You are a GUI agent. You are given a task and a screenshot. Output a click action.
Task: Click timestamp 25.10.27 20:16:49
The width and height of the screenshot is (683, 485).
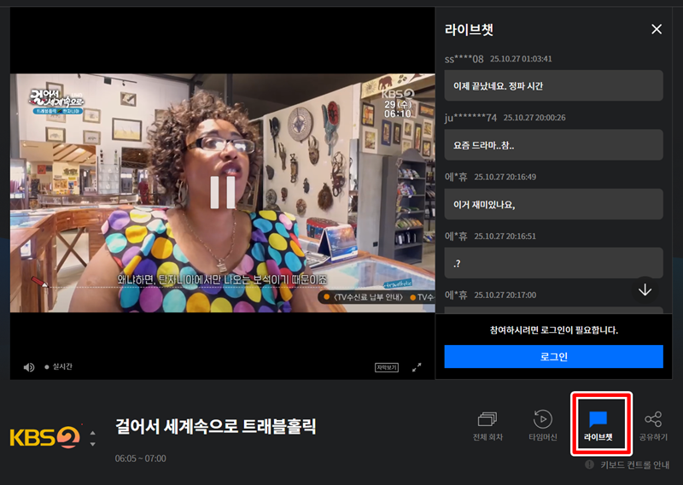pos(505,177)
